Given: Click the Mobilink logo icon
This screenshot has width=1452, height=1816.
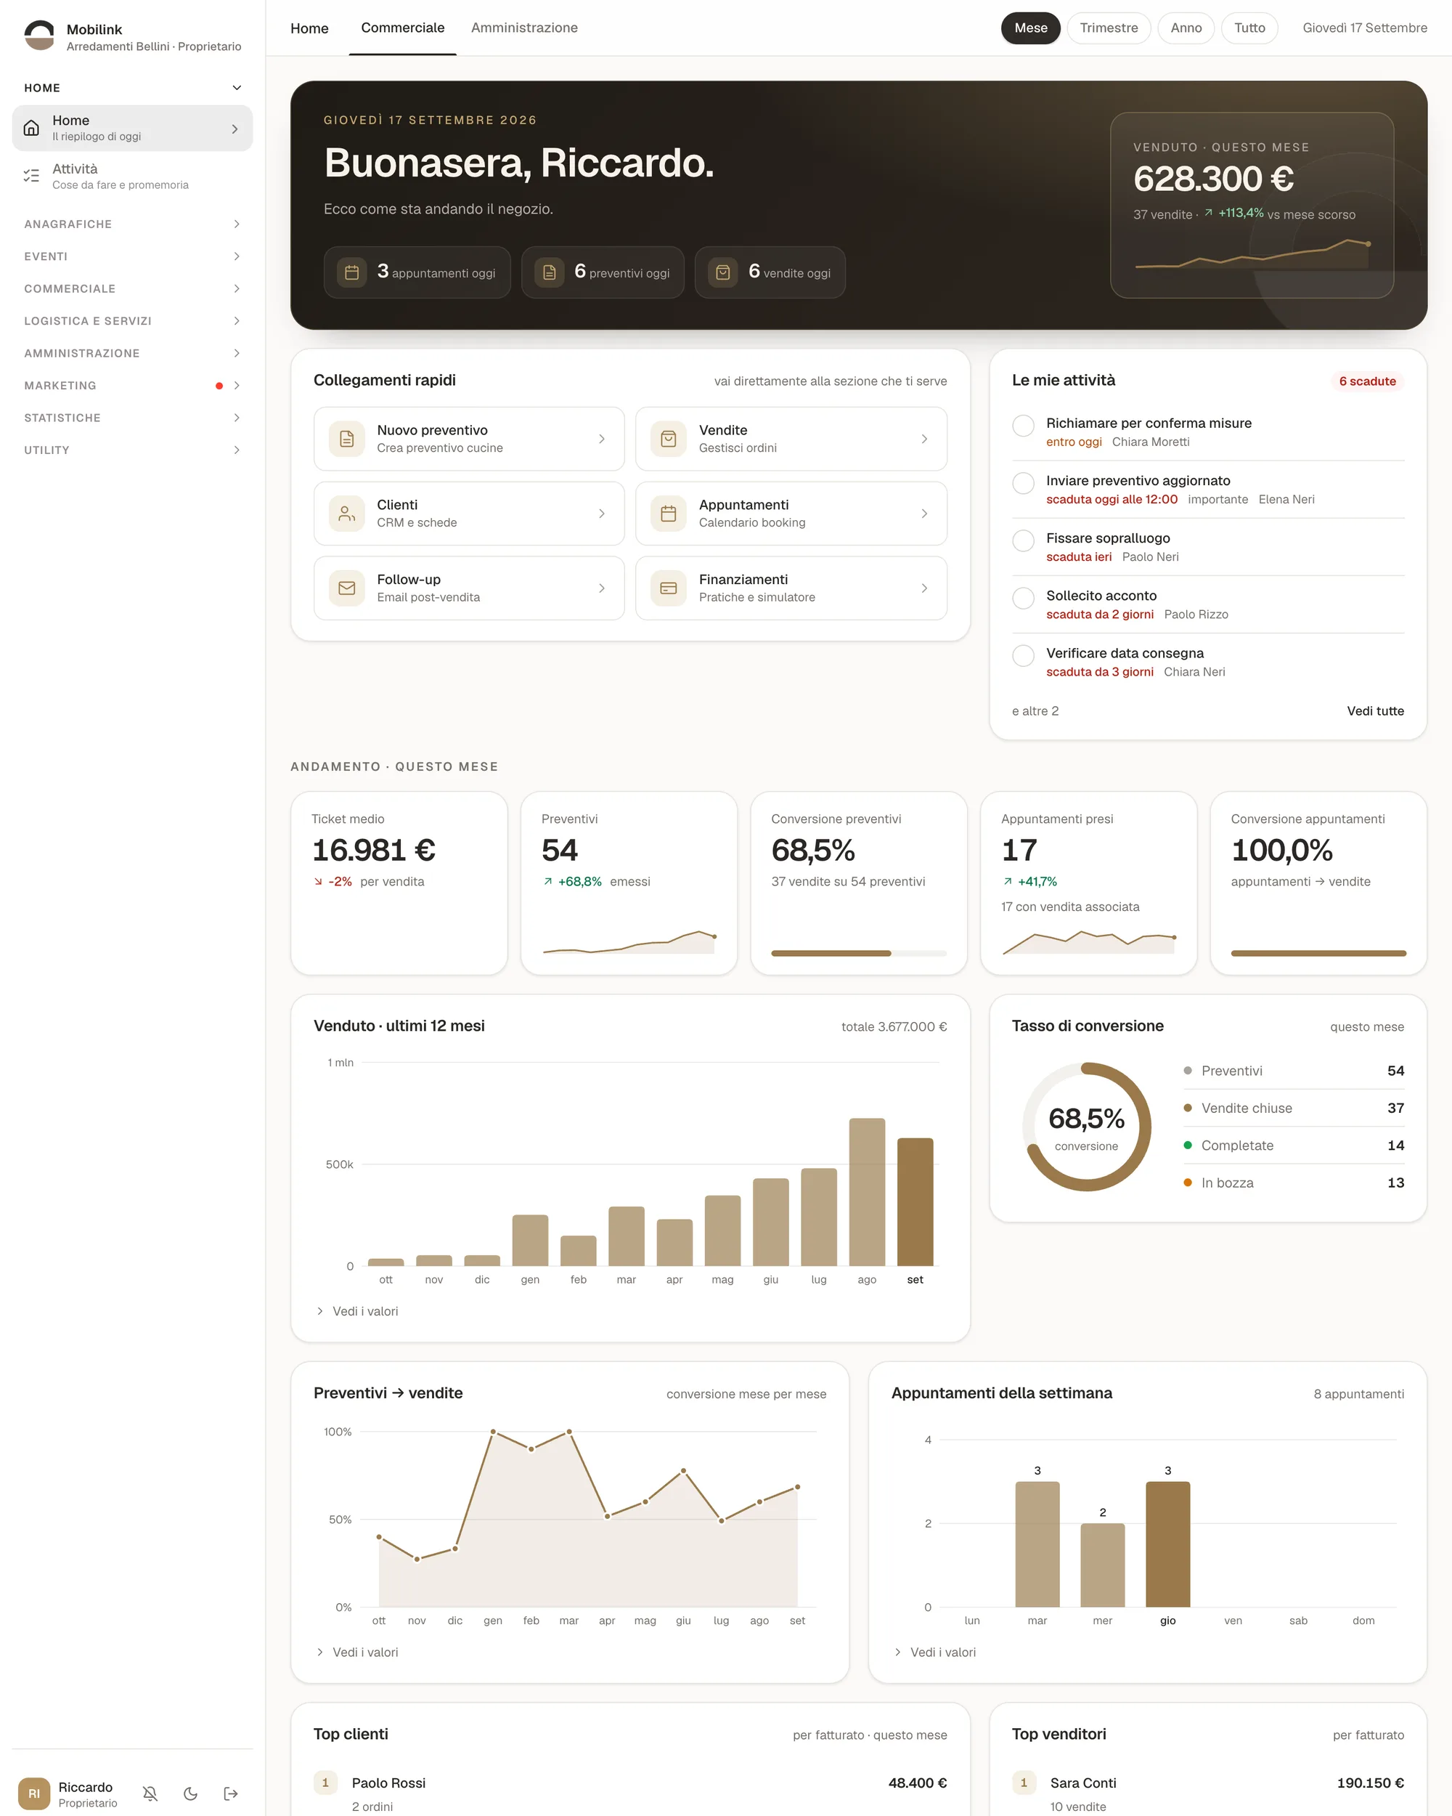Looking at the screenshot, I should coord(39,36).
